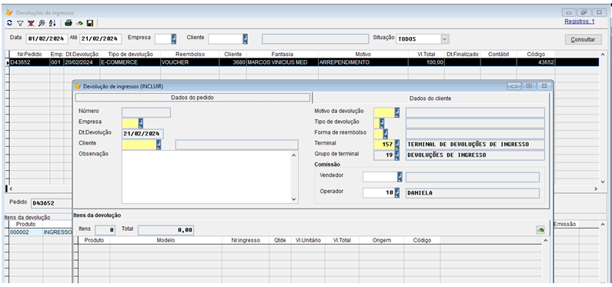Click the Motivo column header

coord(363,54)
